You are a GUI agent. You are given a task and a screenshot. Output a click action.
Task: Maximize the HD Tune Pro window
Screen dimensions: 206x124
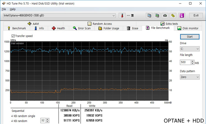click(190, 4)
